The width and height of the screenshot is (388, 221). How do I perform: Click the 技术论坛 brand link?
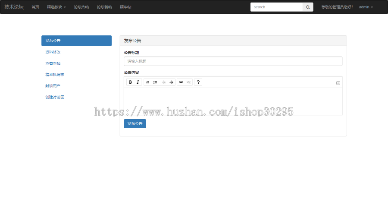pyautogui.click(x=14, y=7)
